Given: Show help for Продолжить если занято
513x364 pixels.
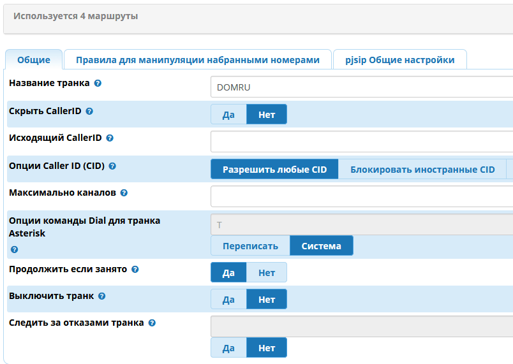Looking at the screenshot, I should pyautogui.click(x=135, y=270).
